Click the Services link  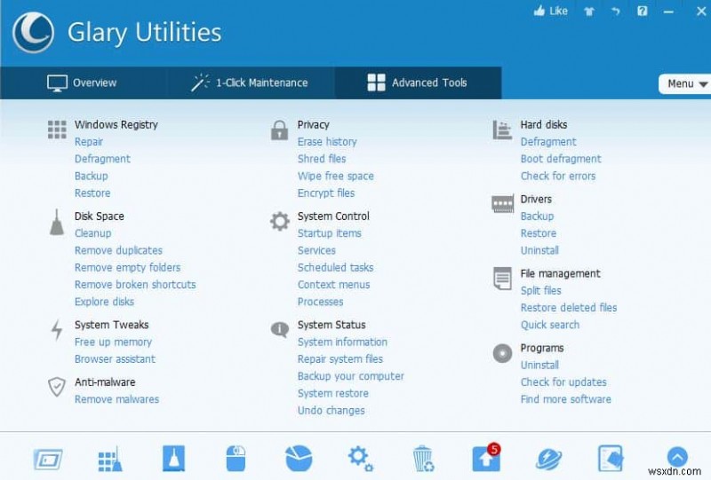(x=317, y=250)
